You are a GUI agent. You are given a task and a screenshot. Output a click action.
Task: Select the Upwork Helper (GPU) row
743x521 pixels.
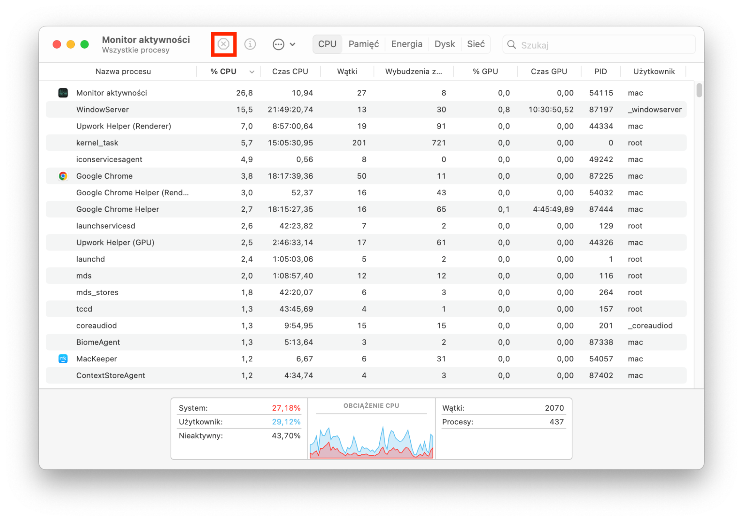366,242
